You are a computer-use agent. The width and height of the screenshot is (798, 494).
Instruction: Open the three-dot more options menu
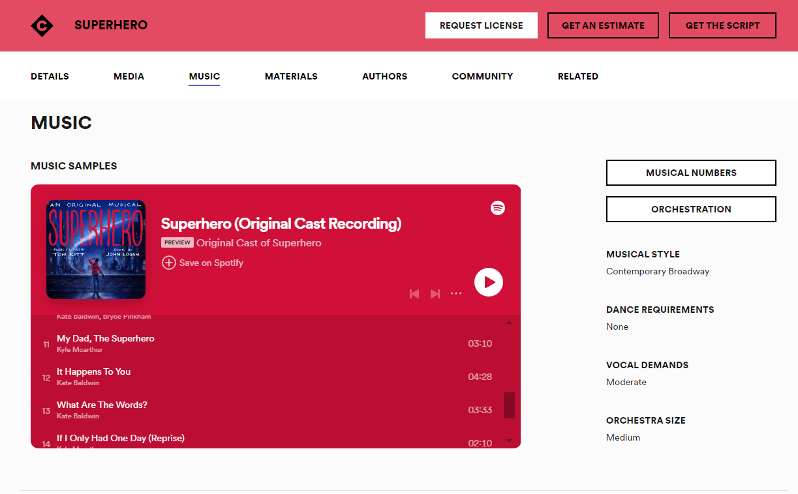coord(456,294)
